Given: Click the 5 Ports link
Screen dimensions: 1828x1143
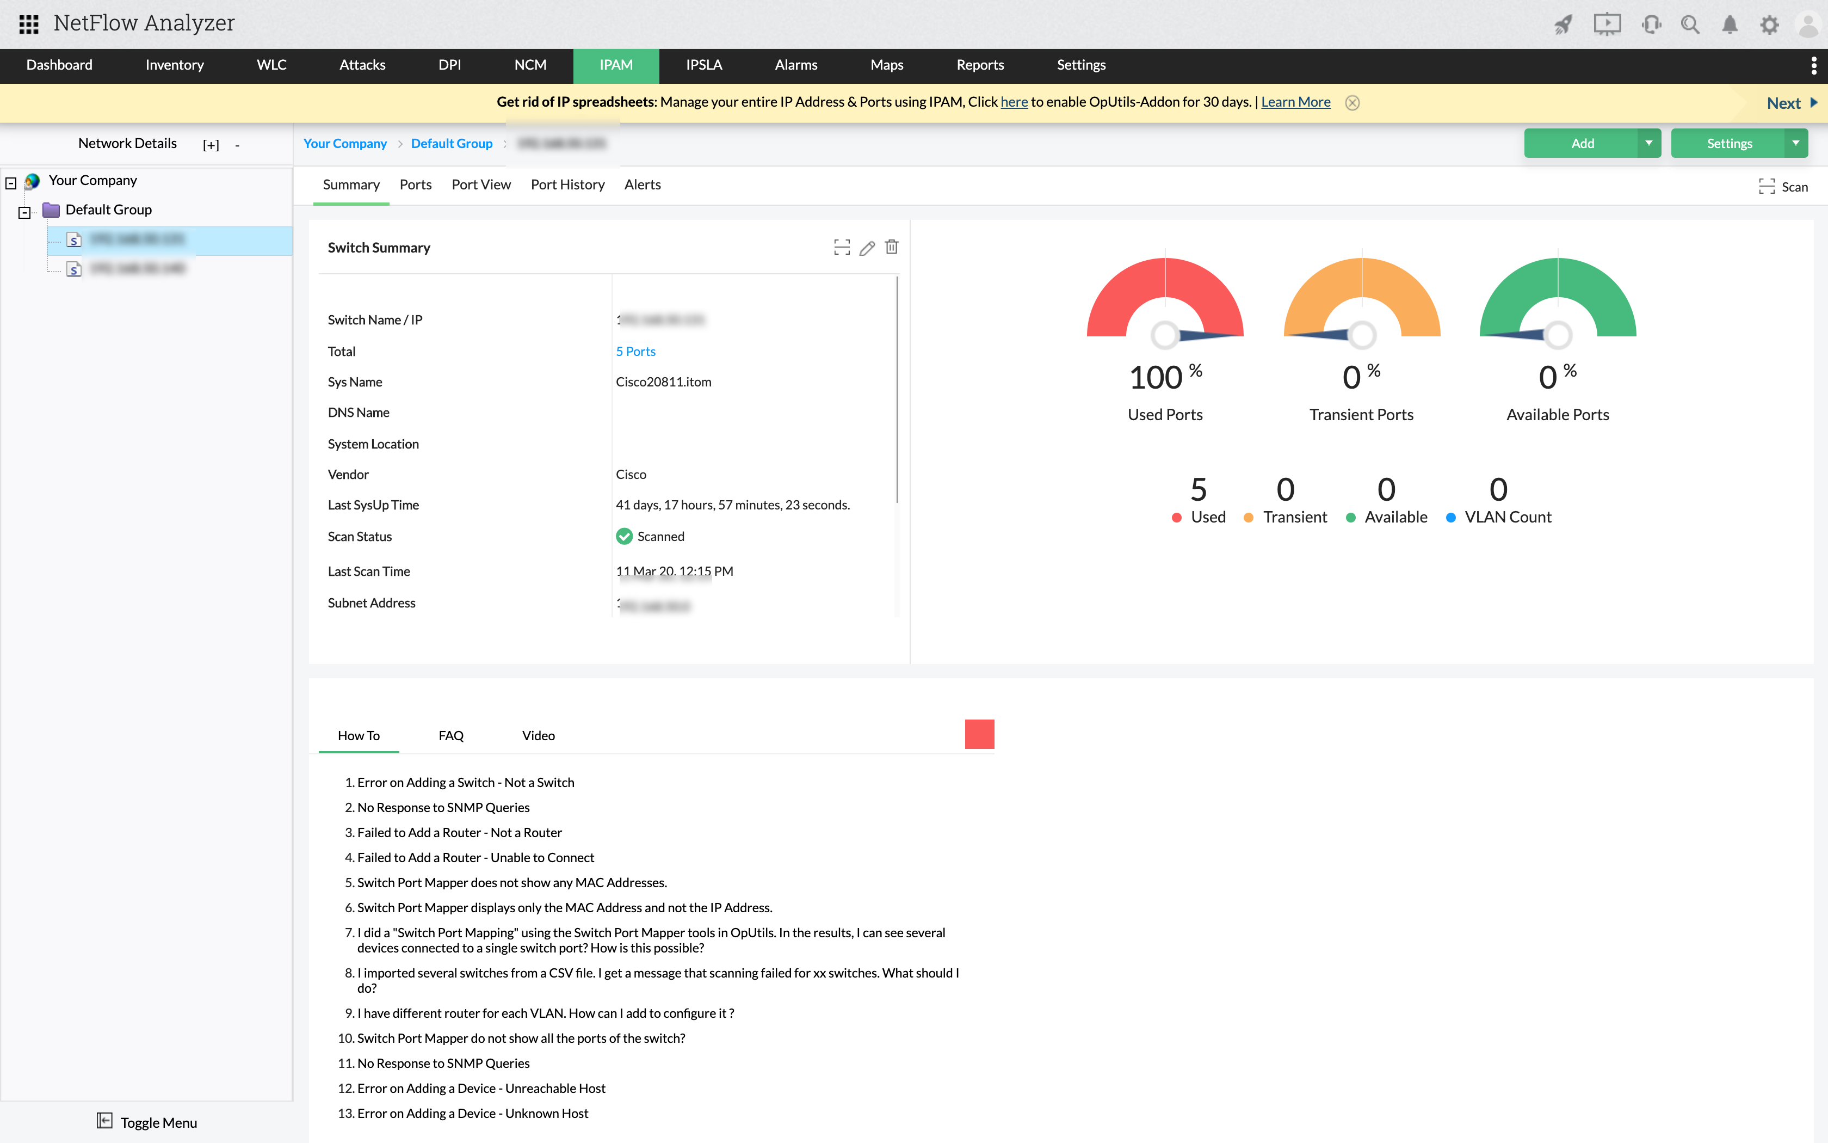Looking at the screenshot, I should pos(635,351).
